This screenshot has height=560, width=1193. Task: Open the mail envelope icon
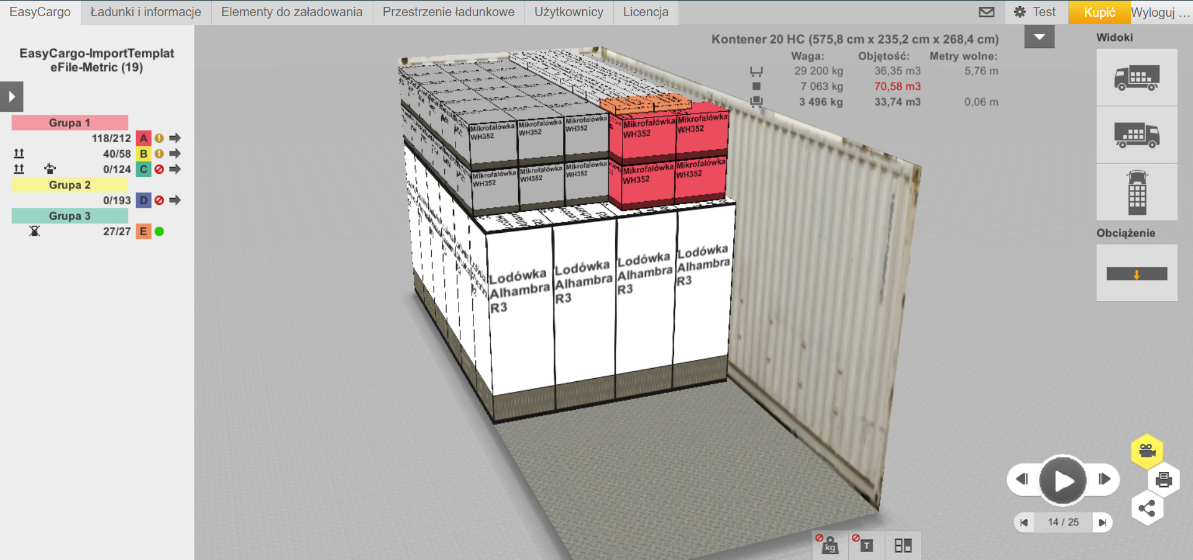pos(987,12)
